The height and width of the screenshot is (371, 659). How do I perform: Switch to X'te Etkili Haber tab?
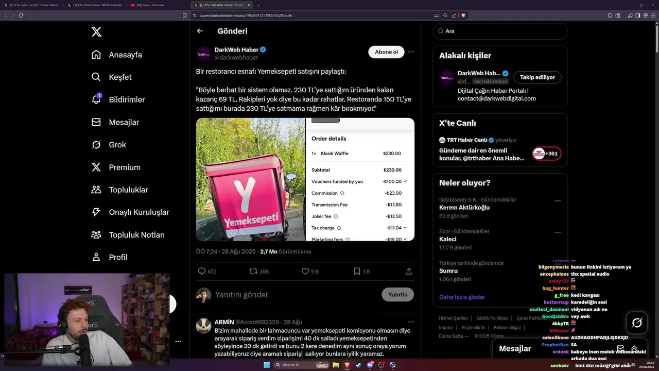pos(95,5)
